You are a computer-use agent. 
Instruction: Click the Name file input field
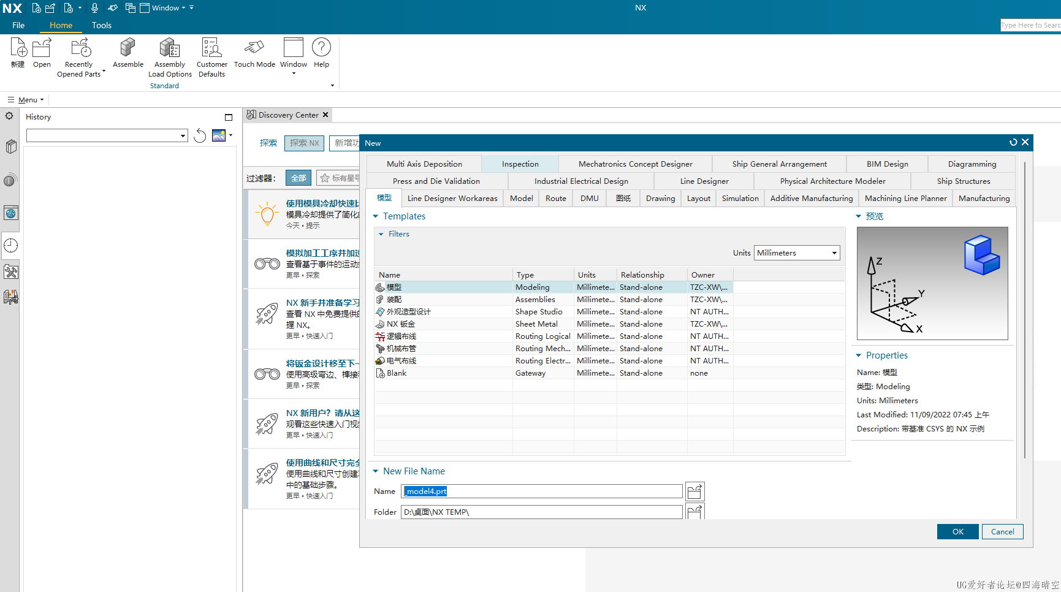[x=542, y=491]
